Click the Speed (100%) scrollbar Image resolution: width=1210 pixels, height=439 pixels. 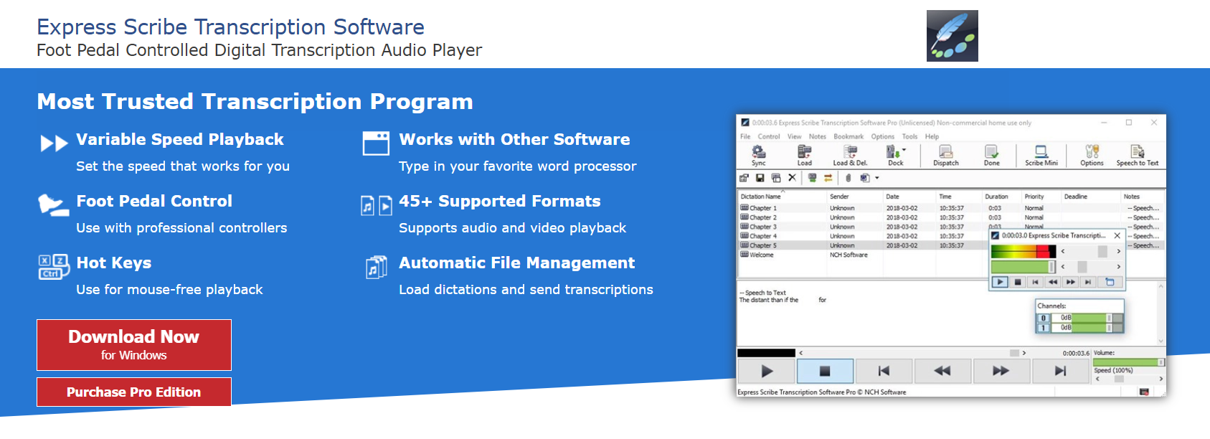point(1128,378)
